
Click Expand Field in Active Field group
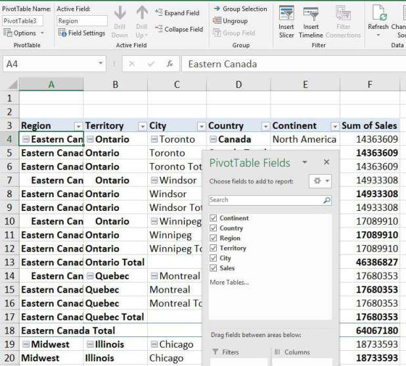click(177, 12)
